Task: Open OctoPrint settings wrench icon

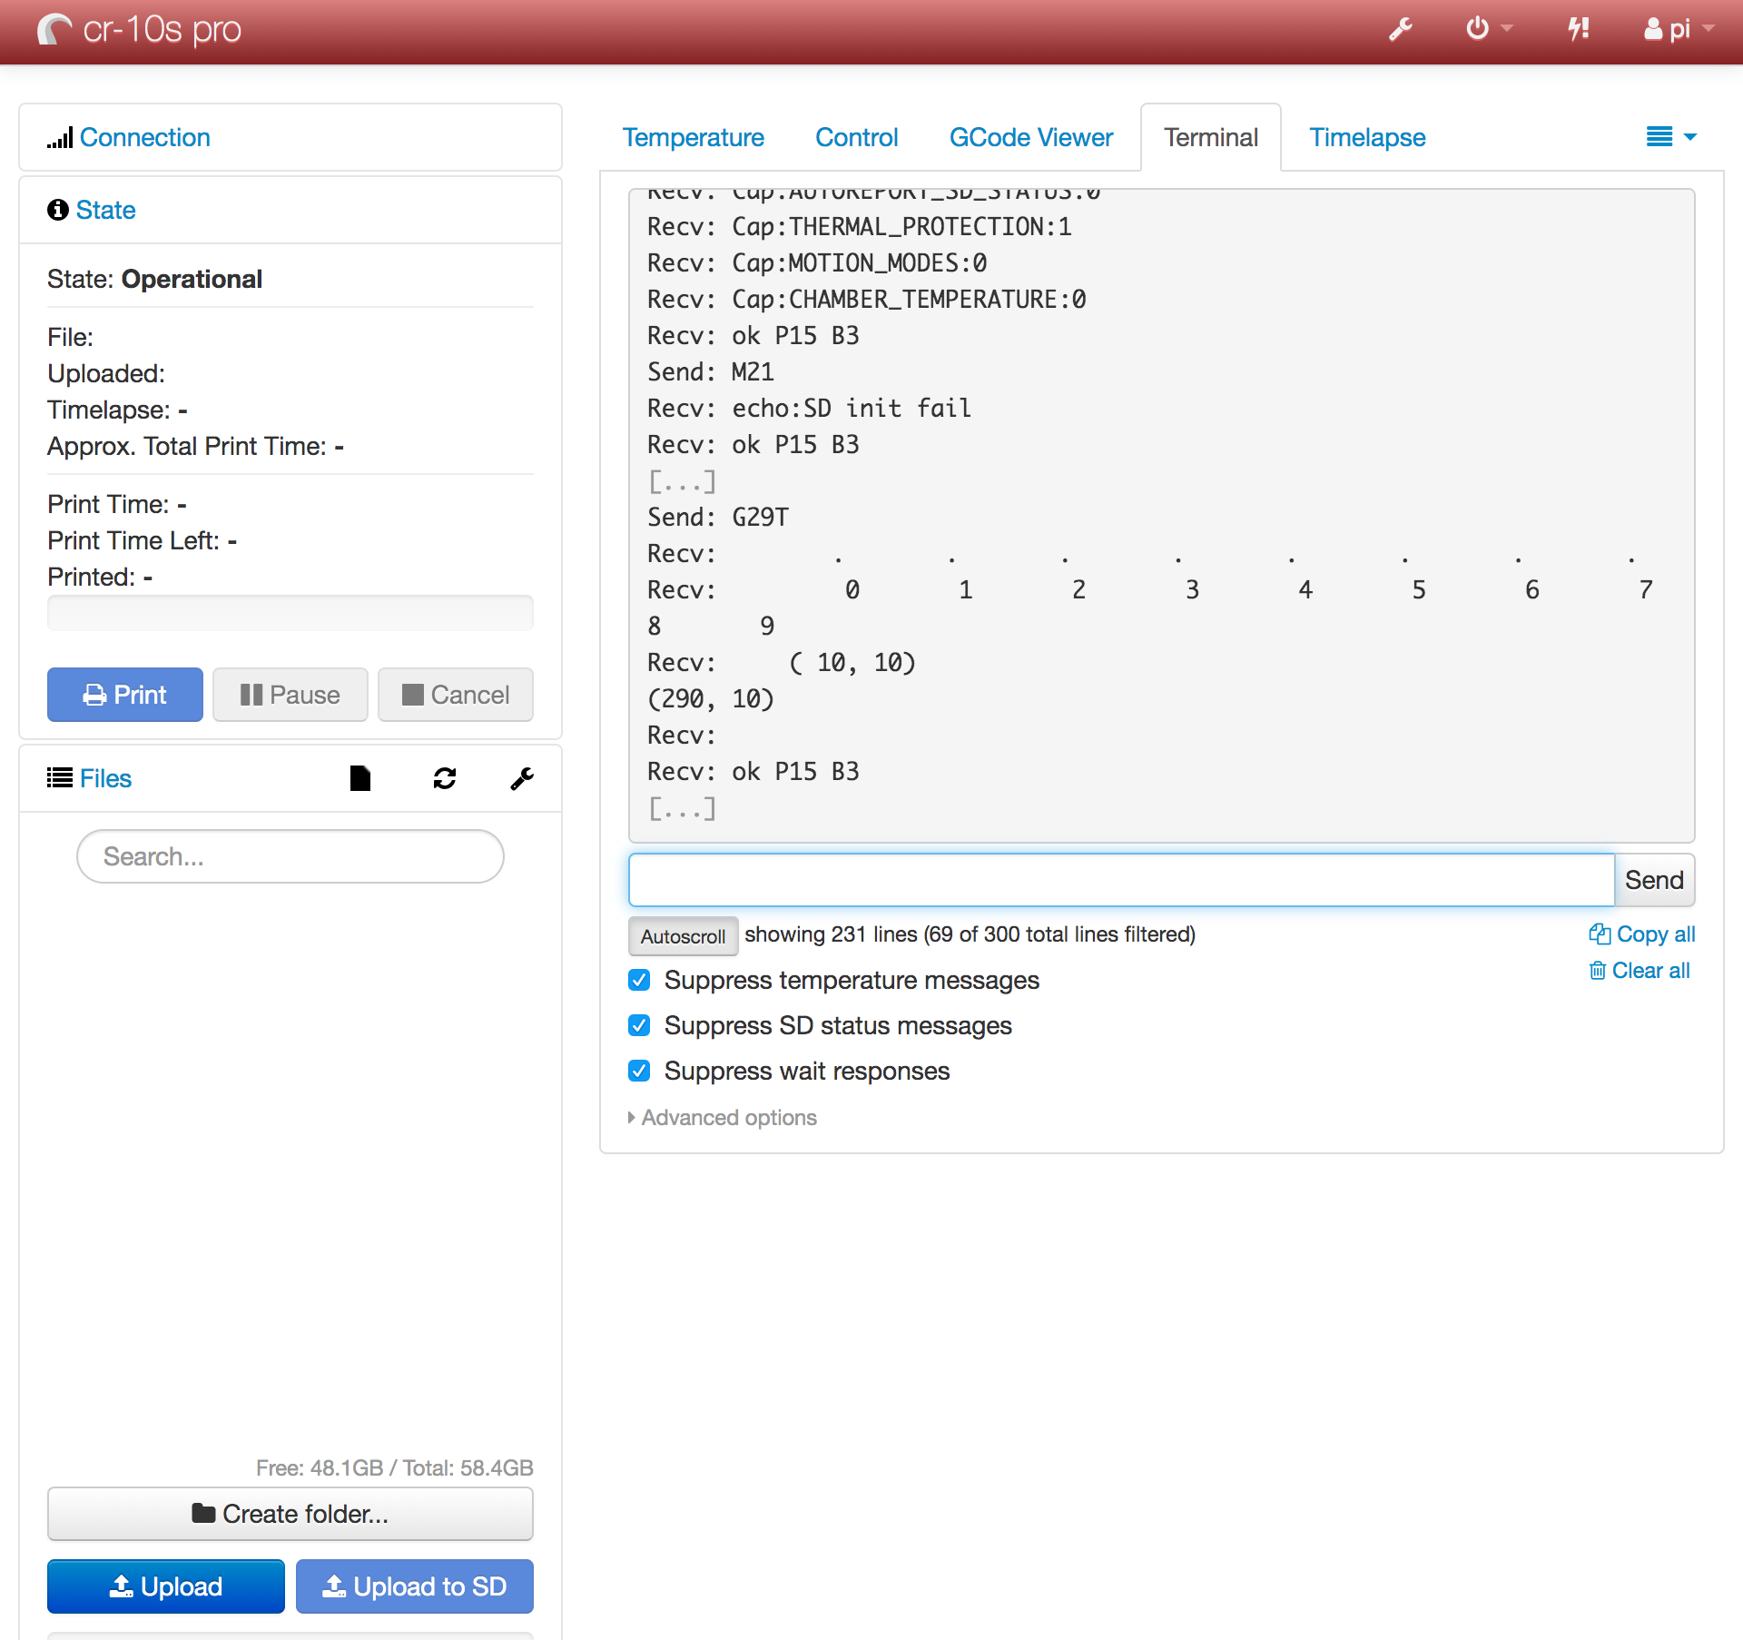Action: (1400, 30)
